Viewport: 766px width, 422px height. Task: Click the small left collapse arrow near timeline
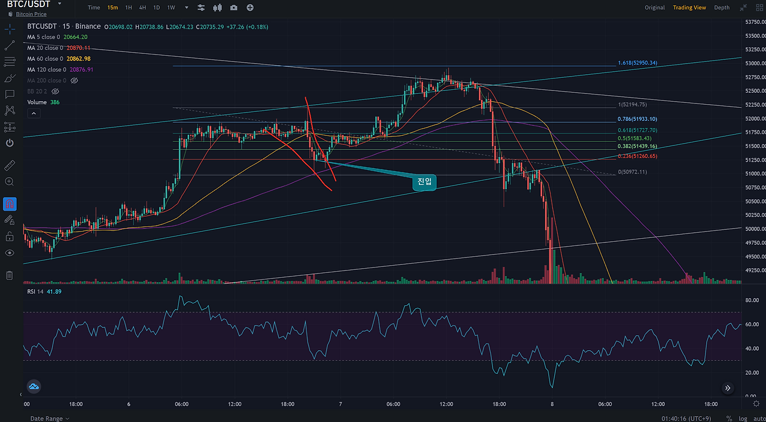(21, 395)
